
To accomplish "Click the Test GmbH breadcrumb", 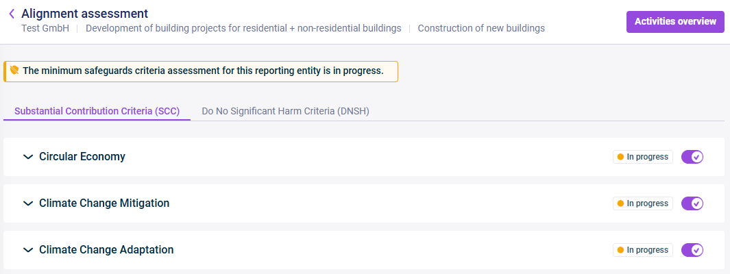I will tap(45, 28).
